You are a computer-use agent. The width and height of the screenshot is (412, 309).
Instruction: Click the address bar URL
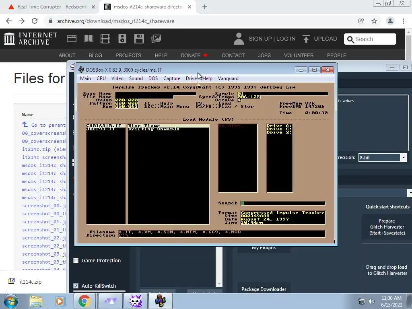[x=115, y=21]
